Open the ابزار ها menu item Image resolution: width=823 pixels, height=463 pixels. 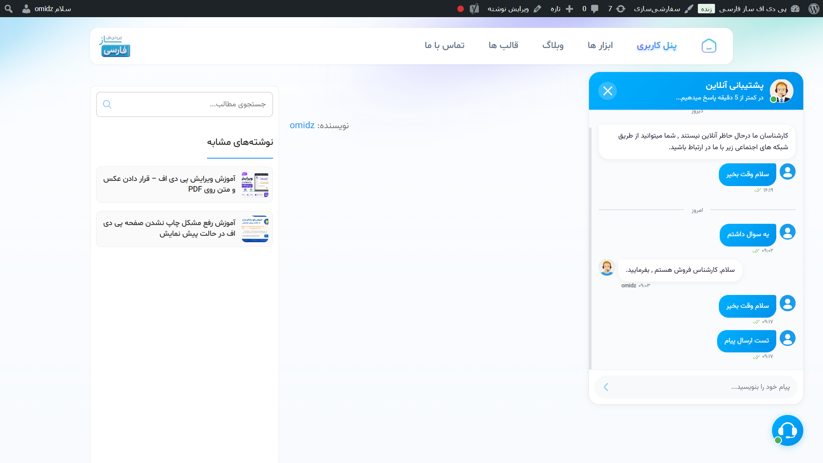point(600,45)
